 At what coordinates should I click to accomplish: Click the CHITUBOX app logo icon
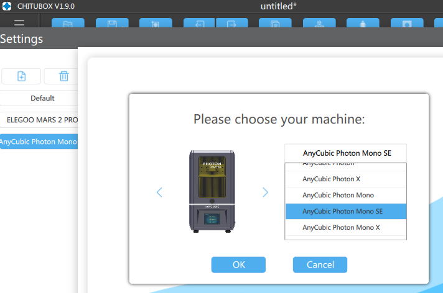[7, 6]
